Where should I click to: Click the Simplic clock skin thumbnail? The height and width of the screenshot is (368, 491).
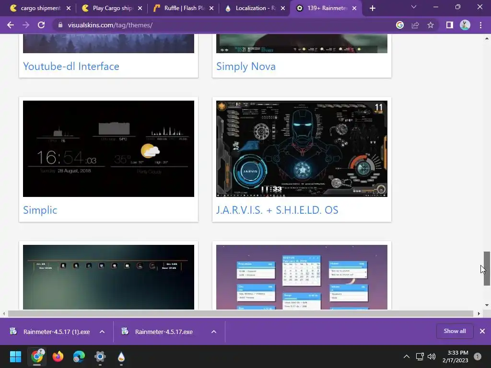click(x=108, y=149)
